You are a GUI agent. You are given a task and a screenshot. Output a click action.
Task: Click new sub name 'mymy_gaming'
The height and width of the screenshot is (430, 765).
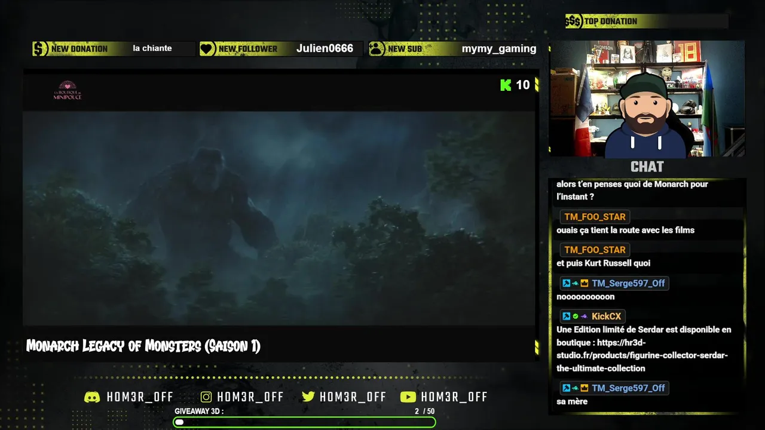coord(499,49)
